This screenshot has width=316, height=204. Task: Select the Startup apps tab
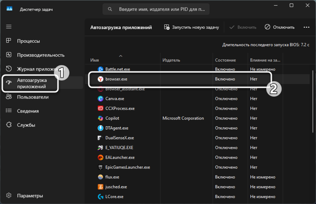[x=32, y=83]
